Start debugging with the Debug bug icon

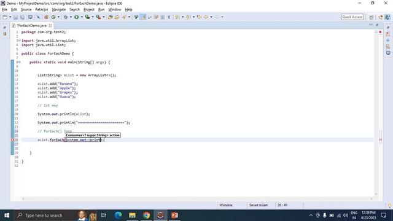click(66, 17)
